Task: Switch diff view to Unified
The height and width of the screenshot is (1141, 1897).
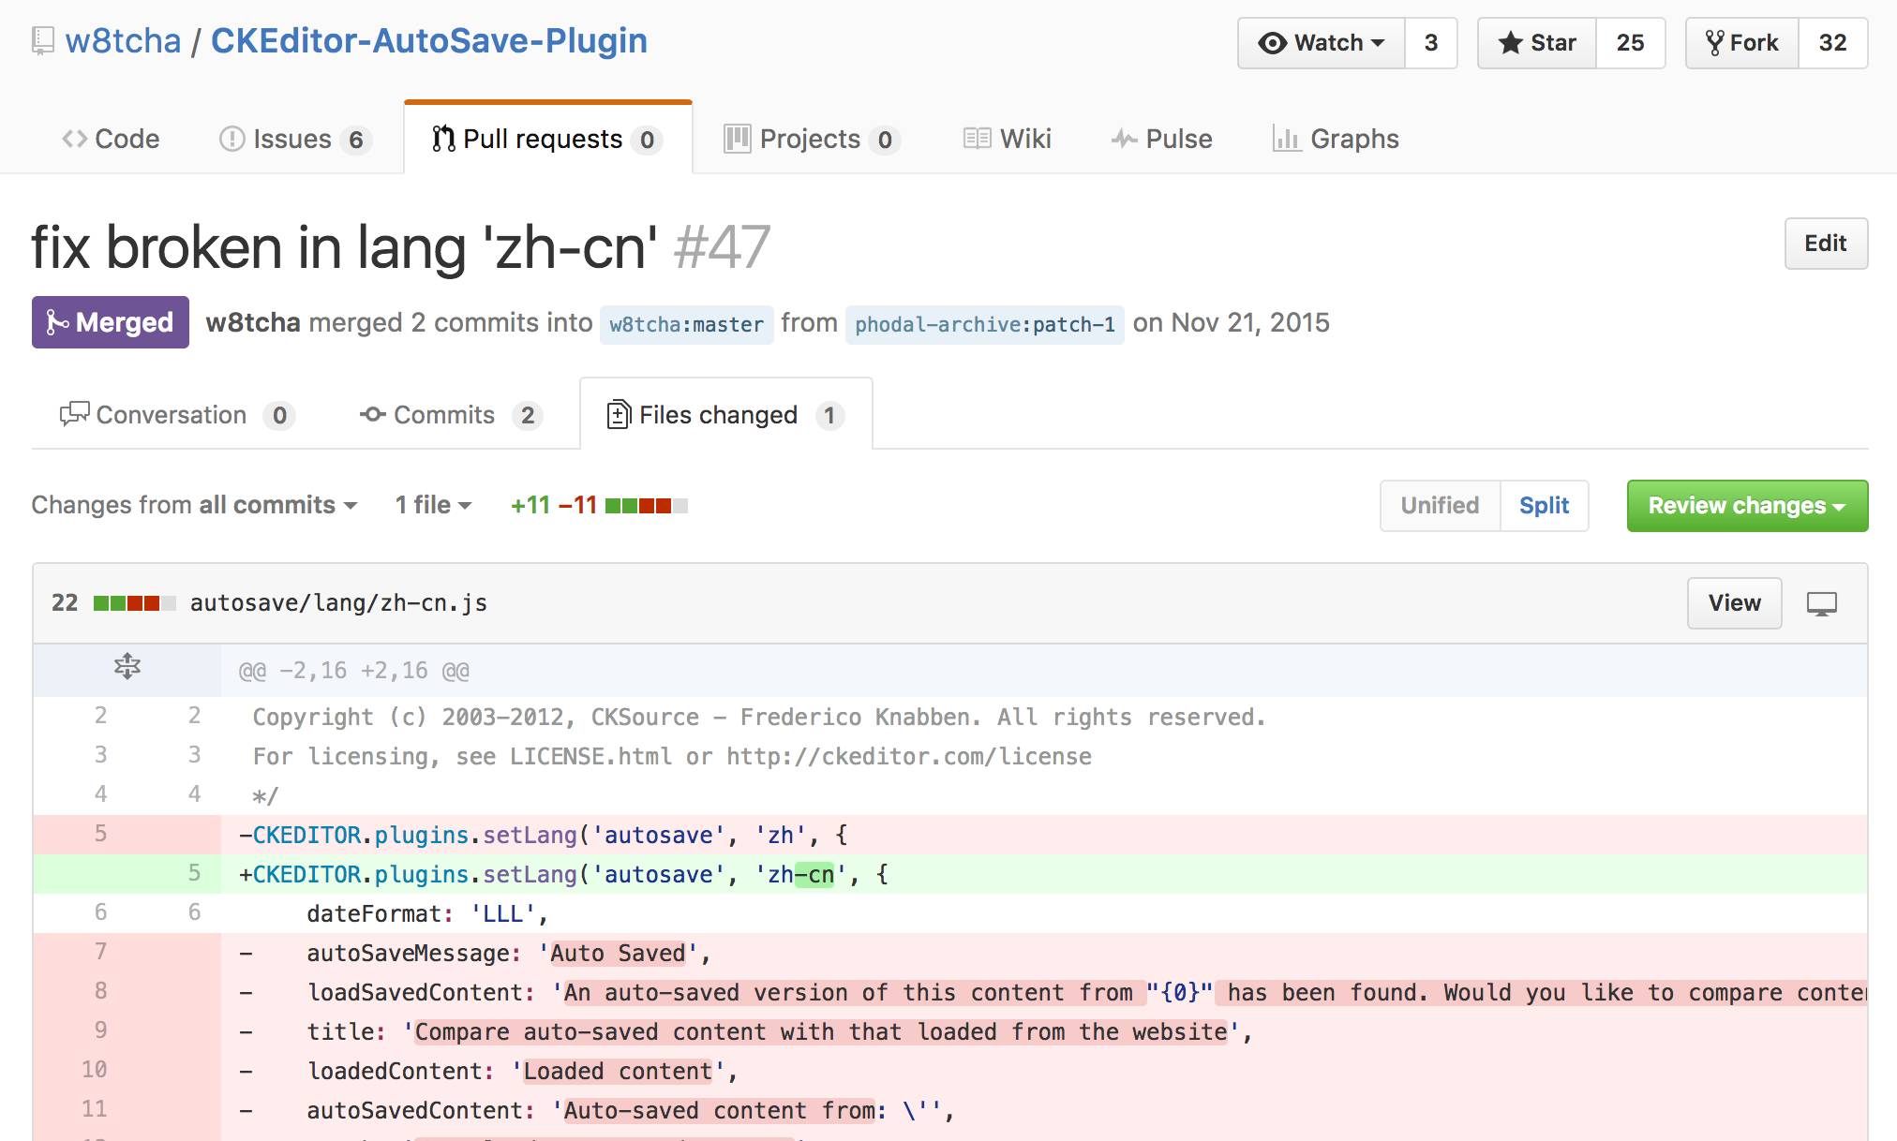Action: point(1440,506)
